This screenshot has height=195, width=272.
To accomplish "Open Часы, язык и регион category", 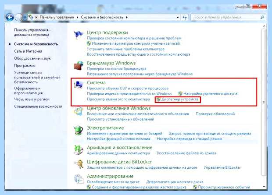I will pos(32,99).
